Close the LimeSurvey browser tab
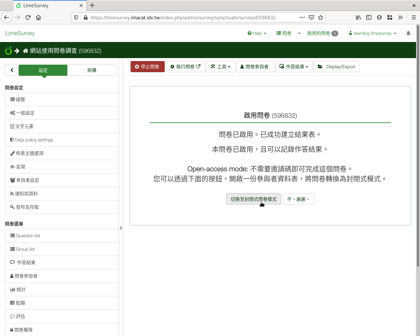This screenshot has width=420, height=336. click(81, 6)
